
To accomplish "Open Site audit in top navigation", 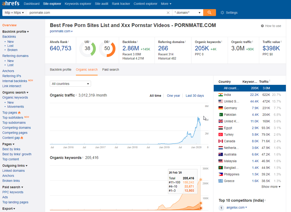I will 101,4.
